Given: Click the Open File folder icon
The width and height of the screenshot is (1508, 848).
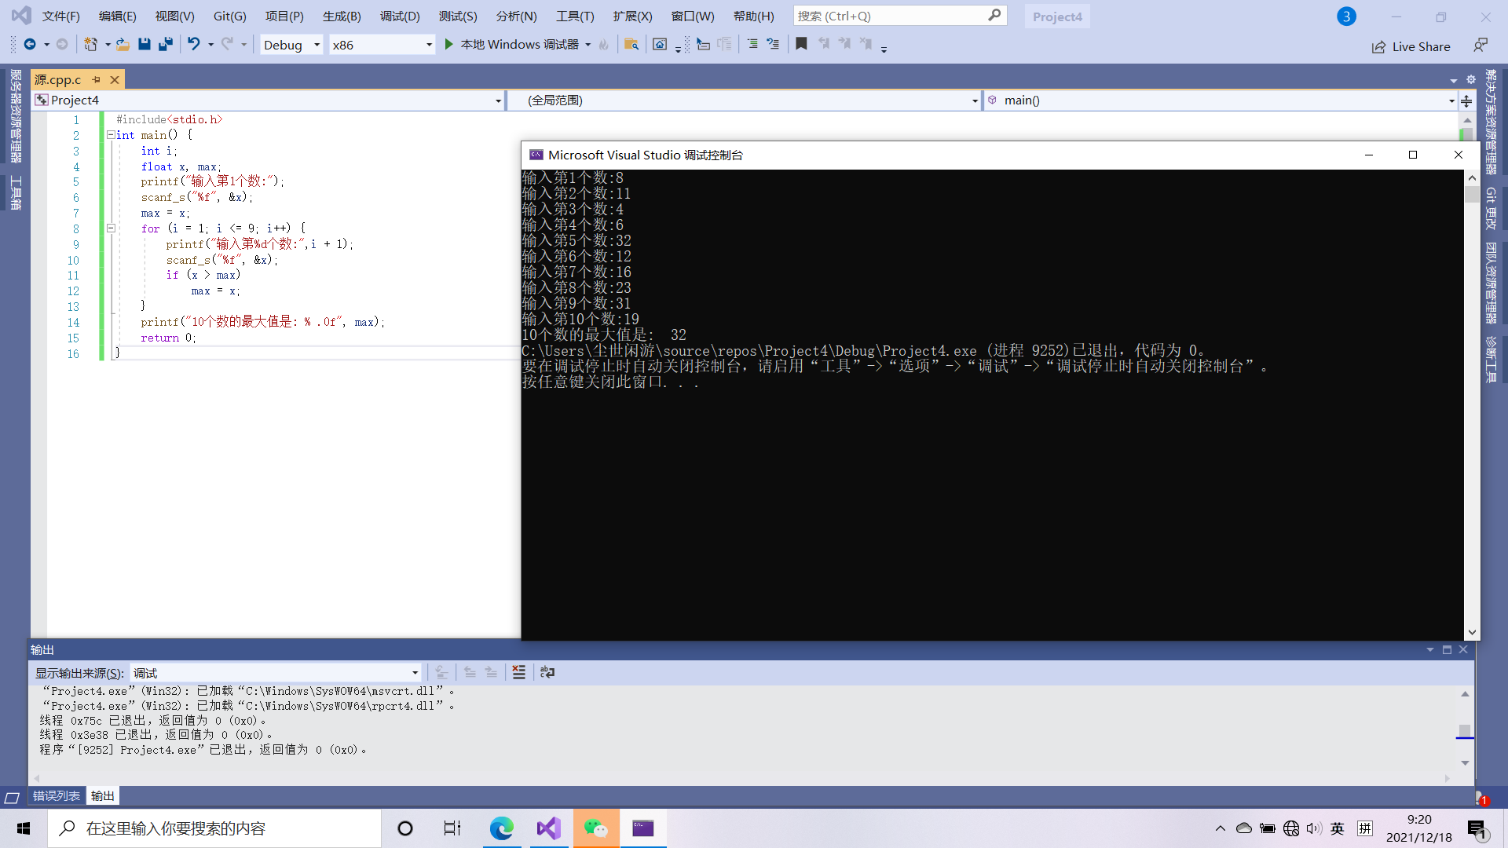Looking at the screenshot, I should click(123, 45).
